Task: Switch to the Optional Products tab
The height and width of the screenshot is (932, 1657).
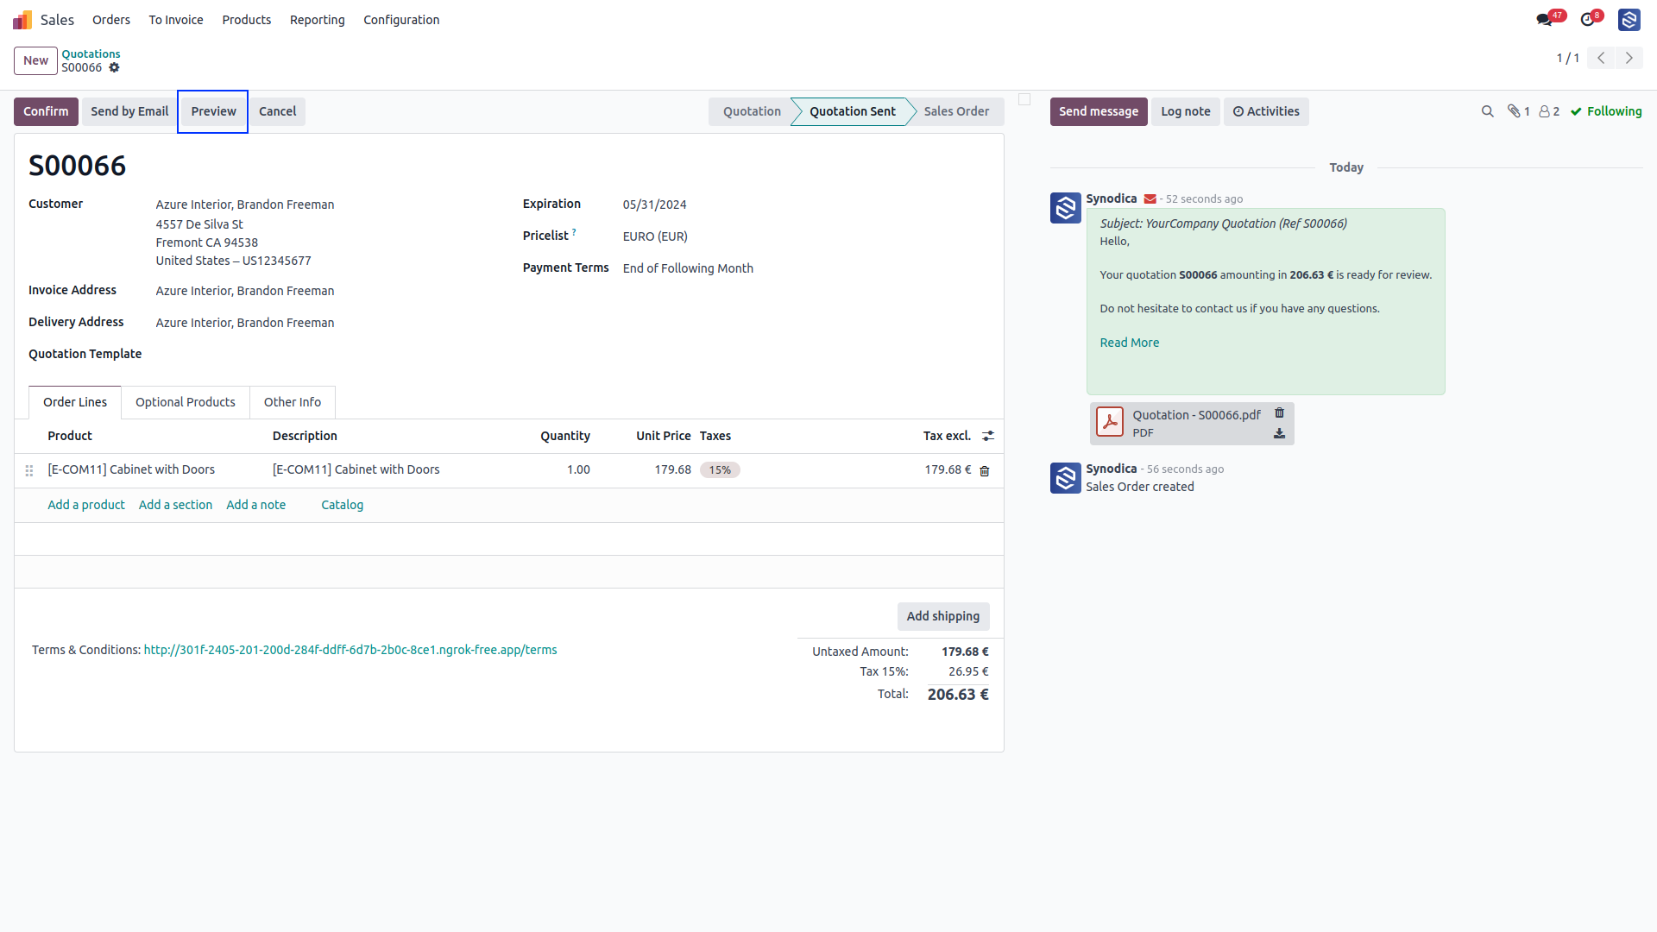Action: click(x=186, y=402)
